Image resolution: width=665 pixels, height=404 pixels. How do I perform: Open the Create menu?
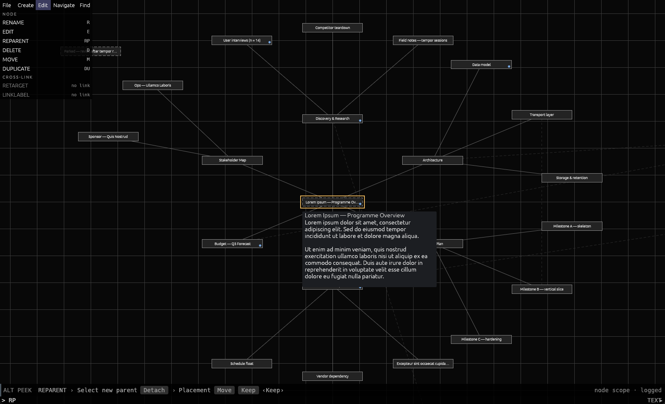[x=26, y=5]
